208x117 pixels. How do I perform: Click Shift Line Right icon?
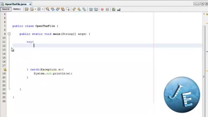coord(96,9)
